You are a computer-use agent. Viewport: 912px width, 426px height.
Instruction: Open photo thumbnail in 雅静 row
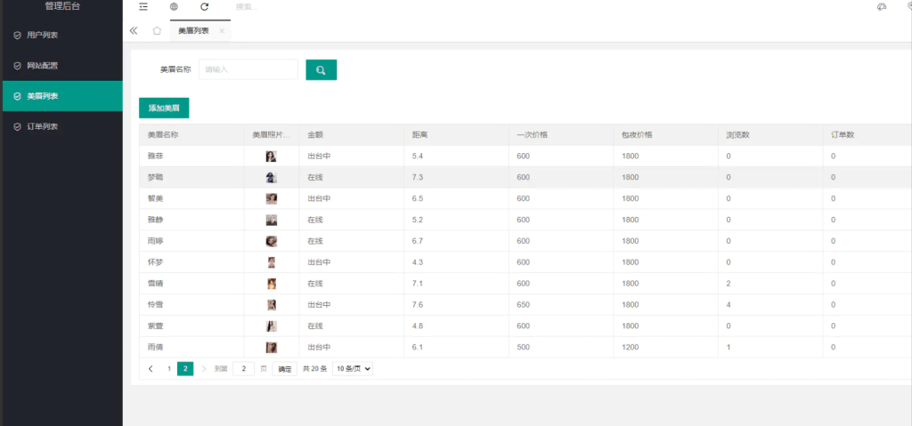coord(271,220)
